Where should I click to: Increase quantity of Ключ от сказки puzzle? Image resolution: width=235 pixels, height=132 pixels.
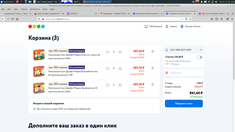[x=120, y=52]
